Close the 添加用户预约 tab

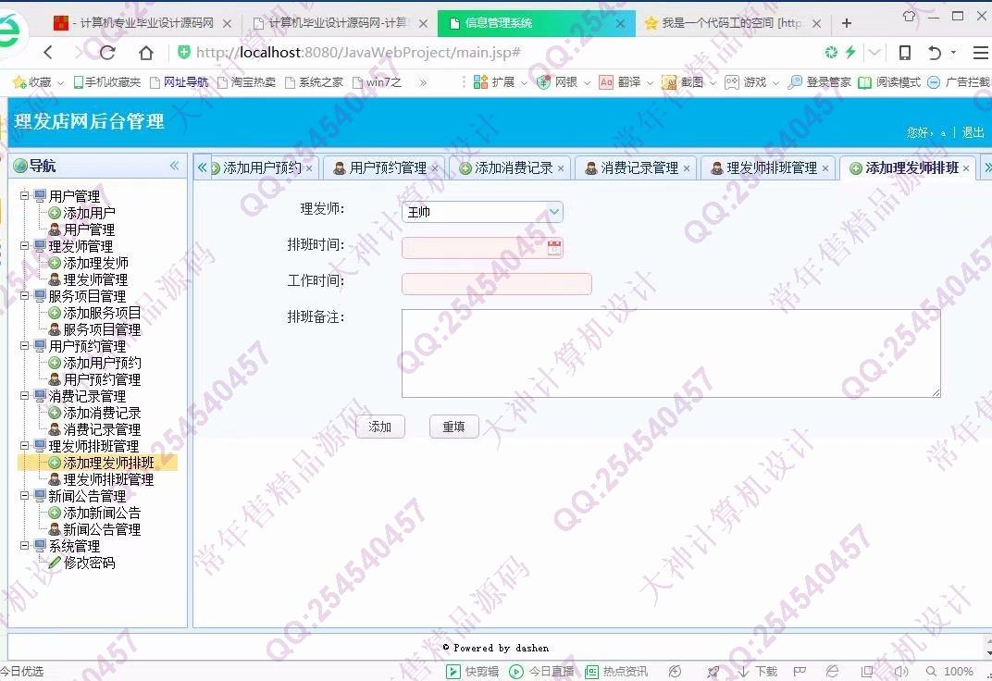tap(309, 168)
